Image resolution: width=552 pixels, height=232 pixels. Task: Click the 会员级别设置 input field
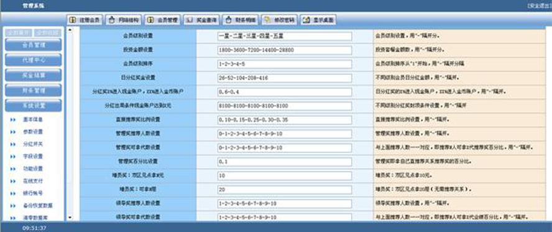[x=285, y=36]
